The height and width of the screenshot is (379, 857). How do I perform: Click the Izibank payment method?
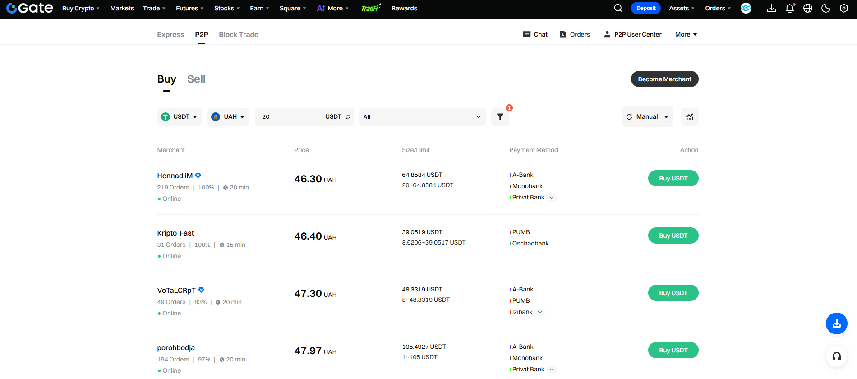point(522,312)
